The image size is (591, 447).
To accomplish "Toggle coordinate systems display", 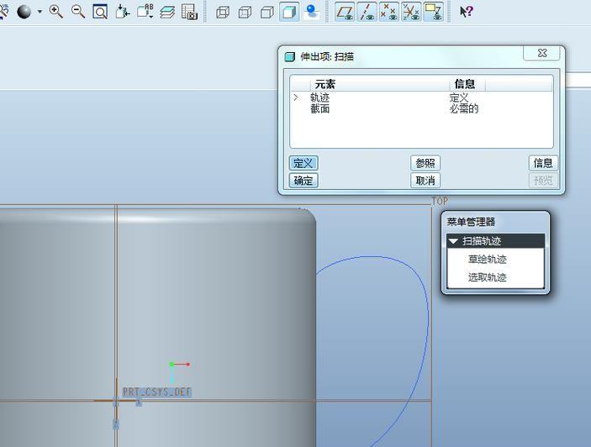I will click(x=410, y=12).
